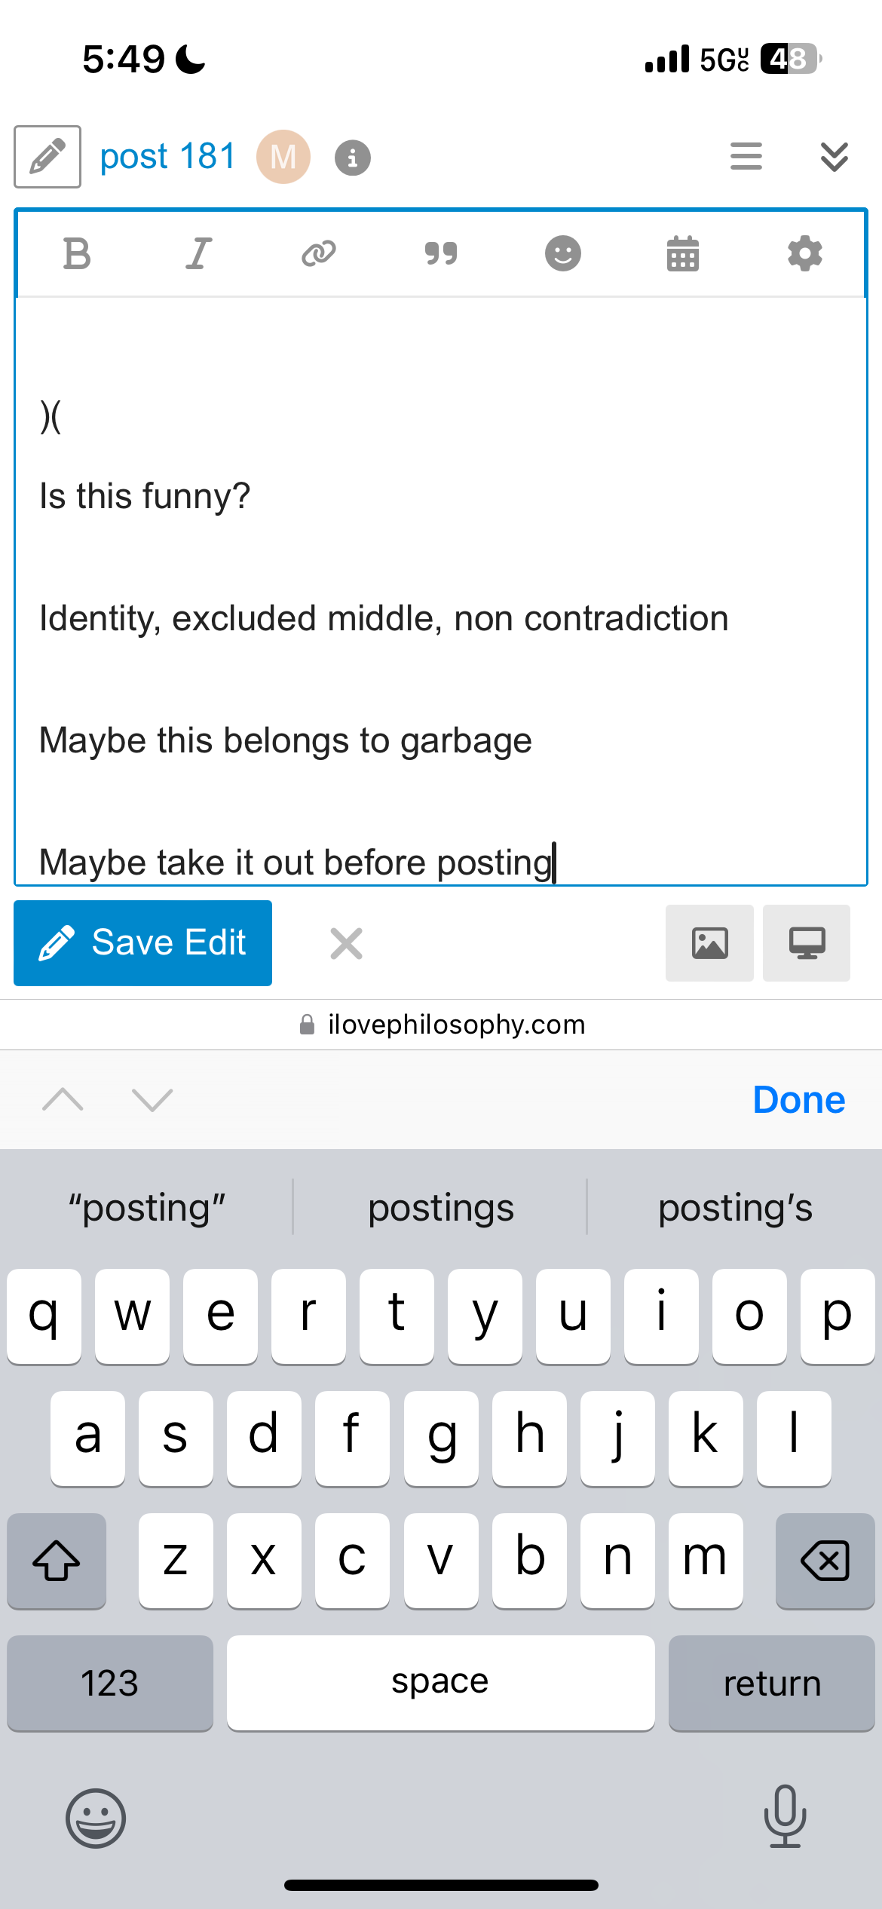Show post info via the info circle
The image size is (882, 1909).
pos(353,158)
